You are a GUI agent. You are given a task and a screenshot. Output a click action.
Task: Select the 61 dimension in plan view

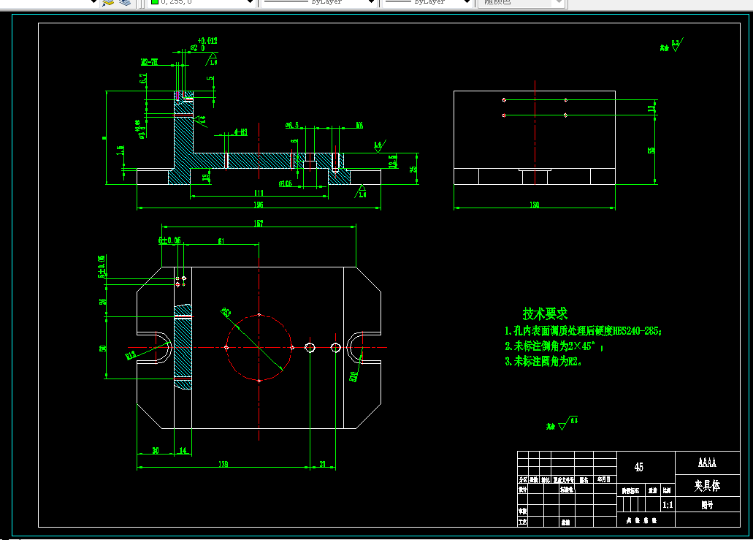pyautogui.click(x=221, y=241)
